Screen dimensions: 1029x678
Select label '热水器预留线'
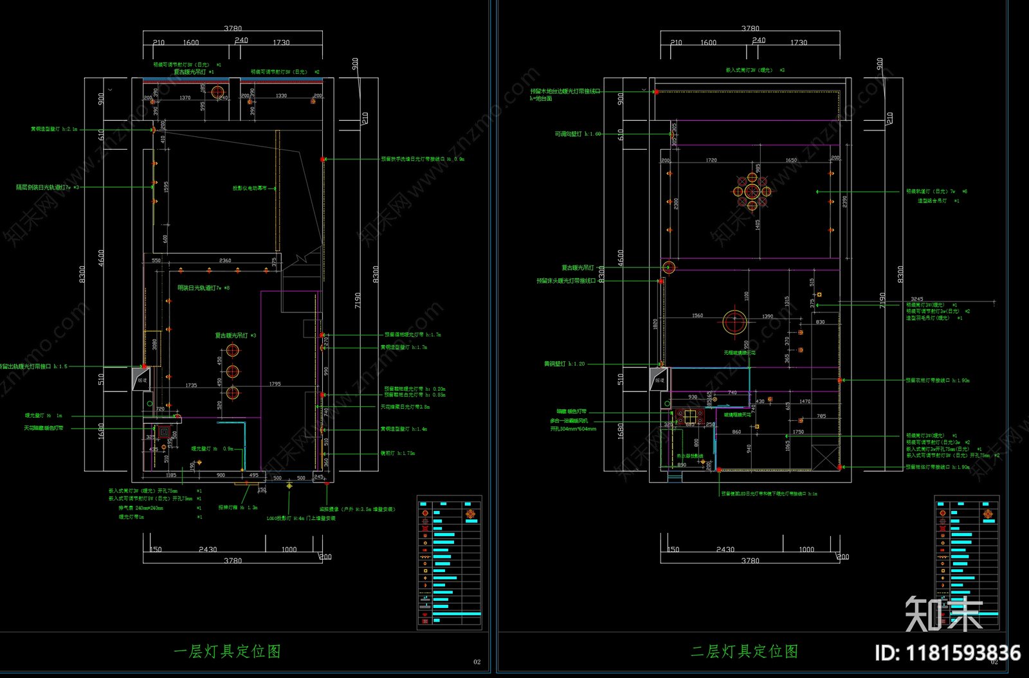(x=690, y=456)
